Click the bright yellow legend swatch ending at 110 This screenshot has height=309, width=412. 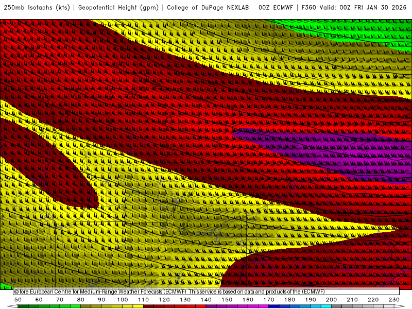(138, 306)
